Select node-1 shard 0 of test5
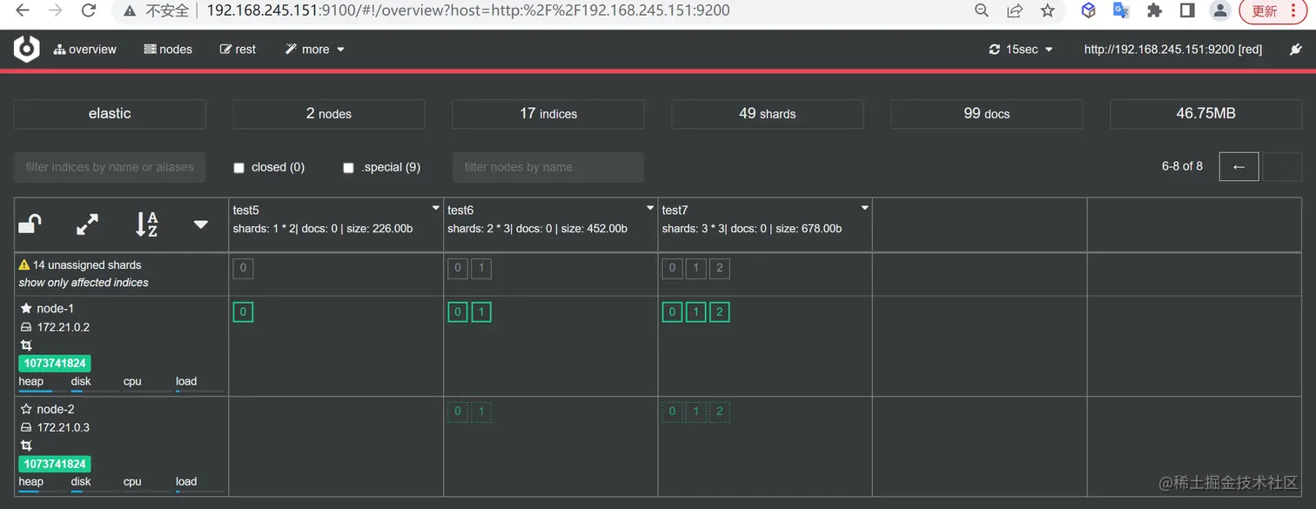The width and height of the screenshot is (1316, 509). (x=244, y=311)
